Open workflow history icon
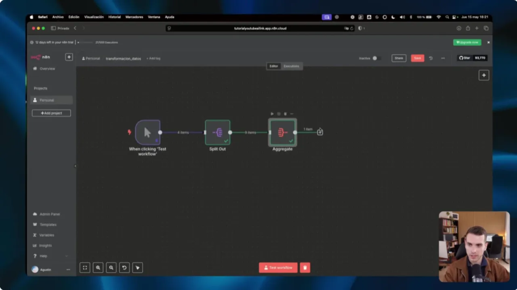This screenshot has width=517, height=290. (431, 58)
